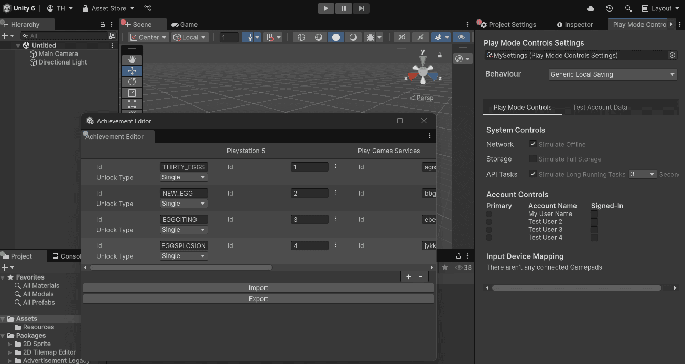The height and width of the screenshot is (364, 685).
Task: Open the Unlock Type dropdown for NEW_EGG
Action: (183, 204)
